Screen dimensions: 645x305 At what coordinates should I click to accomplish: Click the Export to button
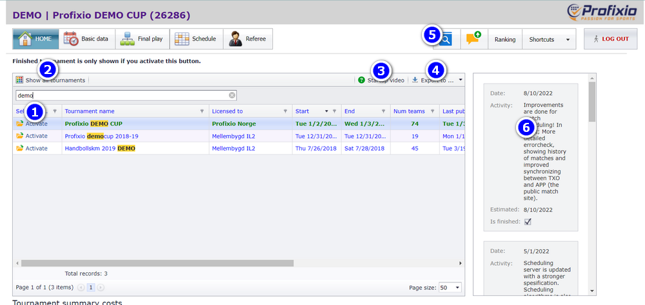433,80
